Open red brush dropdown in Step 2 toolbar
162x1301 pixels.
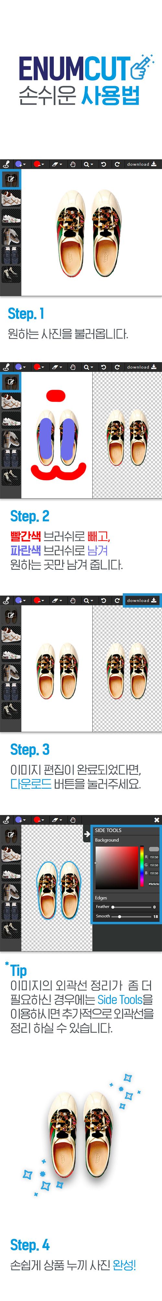click(39, 367)
